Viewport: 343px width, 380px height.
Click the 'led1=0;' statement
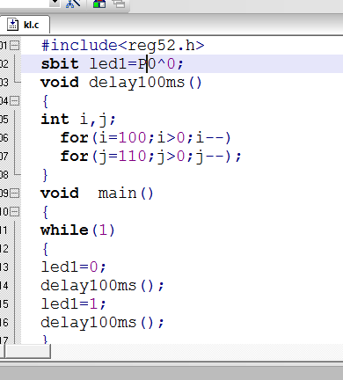coord(73,267)
